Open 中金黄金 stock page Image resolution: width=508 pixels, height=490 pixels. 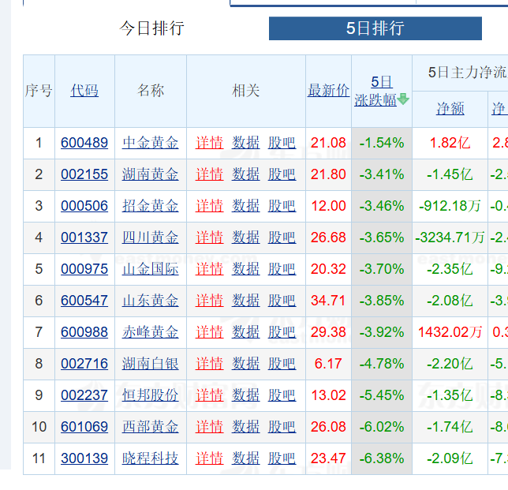point(151,143)
